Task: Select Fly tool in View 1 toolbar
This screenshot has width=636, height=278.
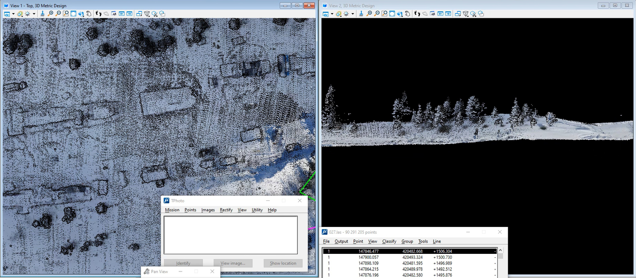Action: pyautogui.click(x=106, y=14)
